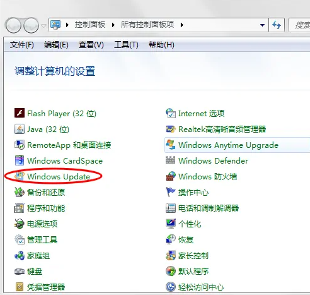Image resolution: width=310 pixels, height=295 pixels.
Task: Click the Windows Defender castle icon
Action: [x=170, y=160]
